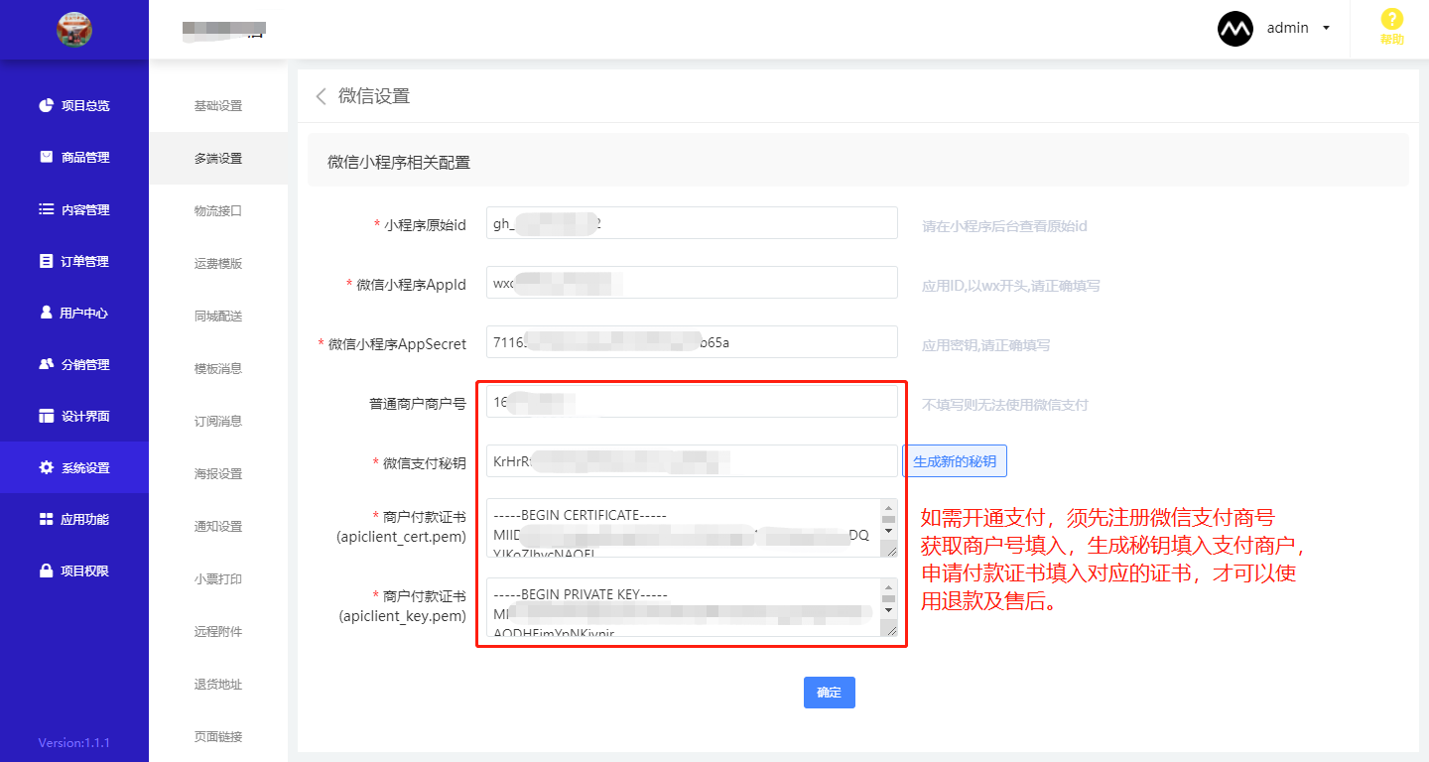Image resolution: width=1429 pixels, height=762 pixels.
Task: Open 订阅消息 submenu item
Action: tap(218, 422)
